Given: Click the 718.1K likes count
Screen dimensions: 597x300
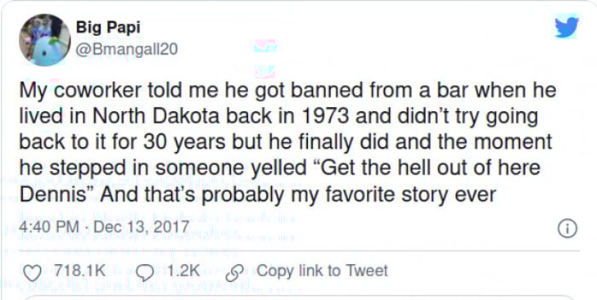Looking at the screenshot, I should coord(79,271).
